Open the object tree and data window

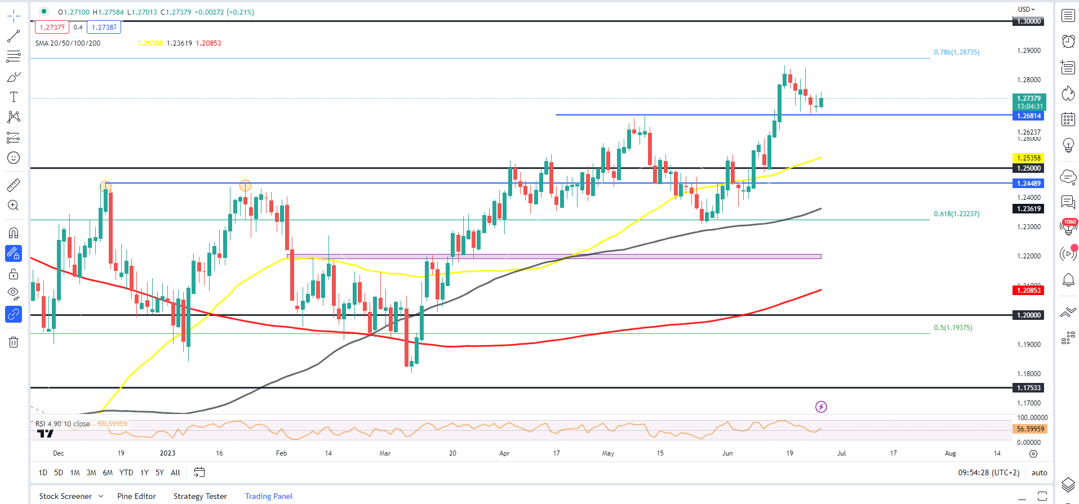(1068, 68)
